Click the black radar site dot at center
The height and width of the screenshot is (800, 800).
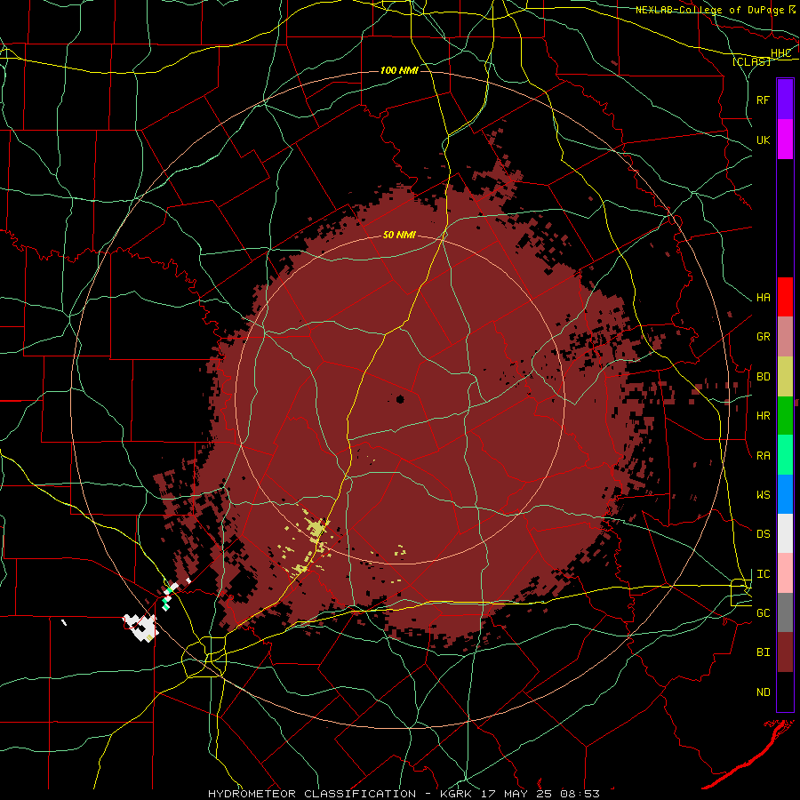point(400,399)
